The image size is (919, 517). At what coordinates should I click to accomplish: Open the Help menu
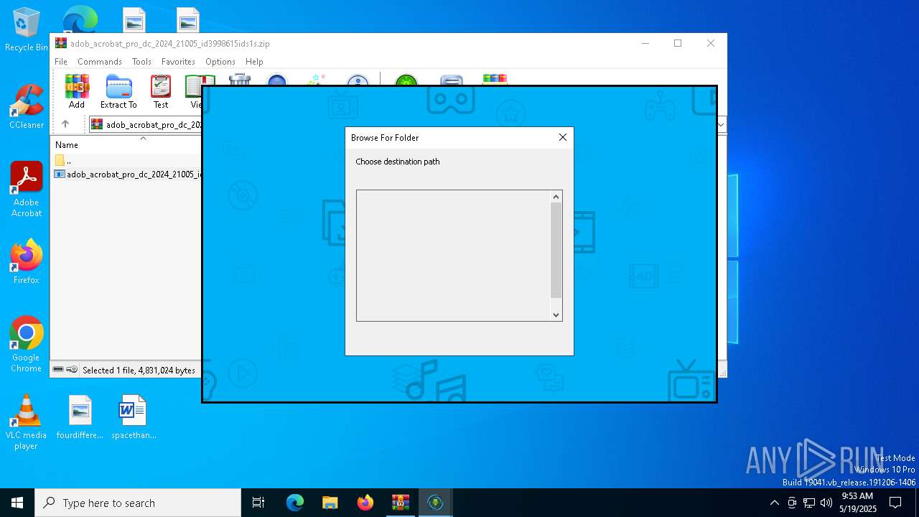(254, 62)
